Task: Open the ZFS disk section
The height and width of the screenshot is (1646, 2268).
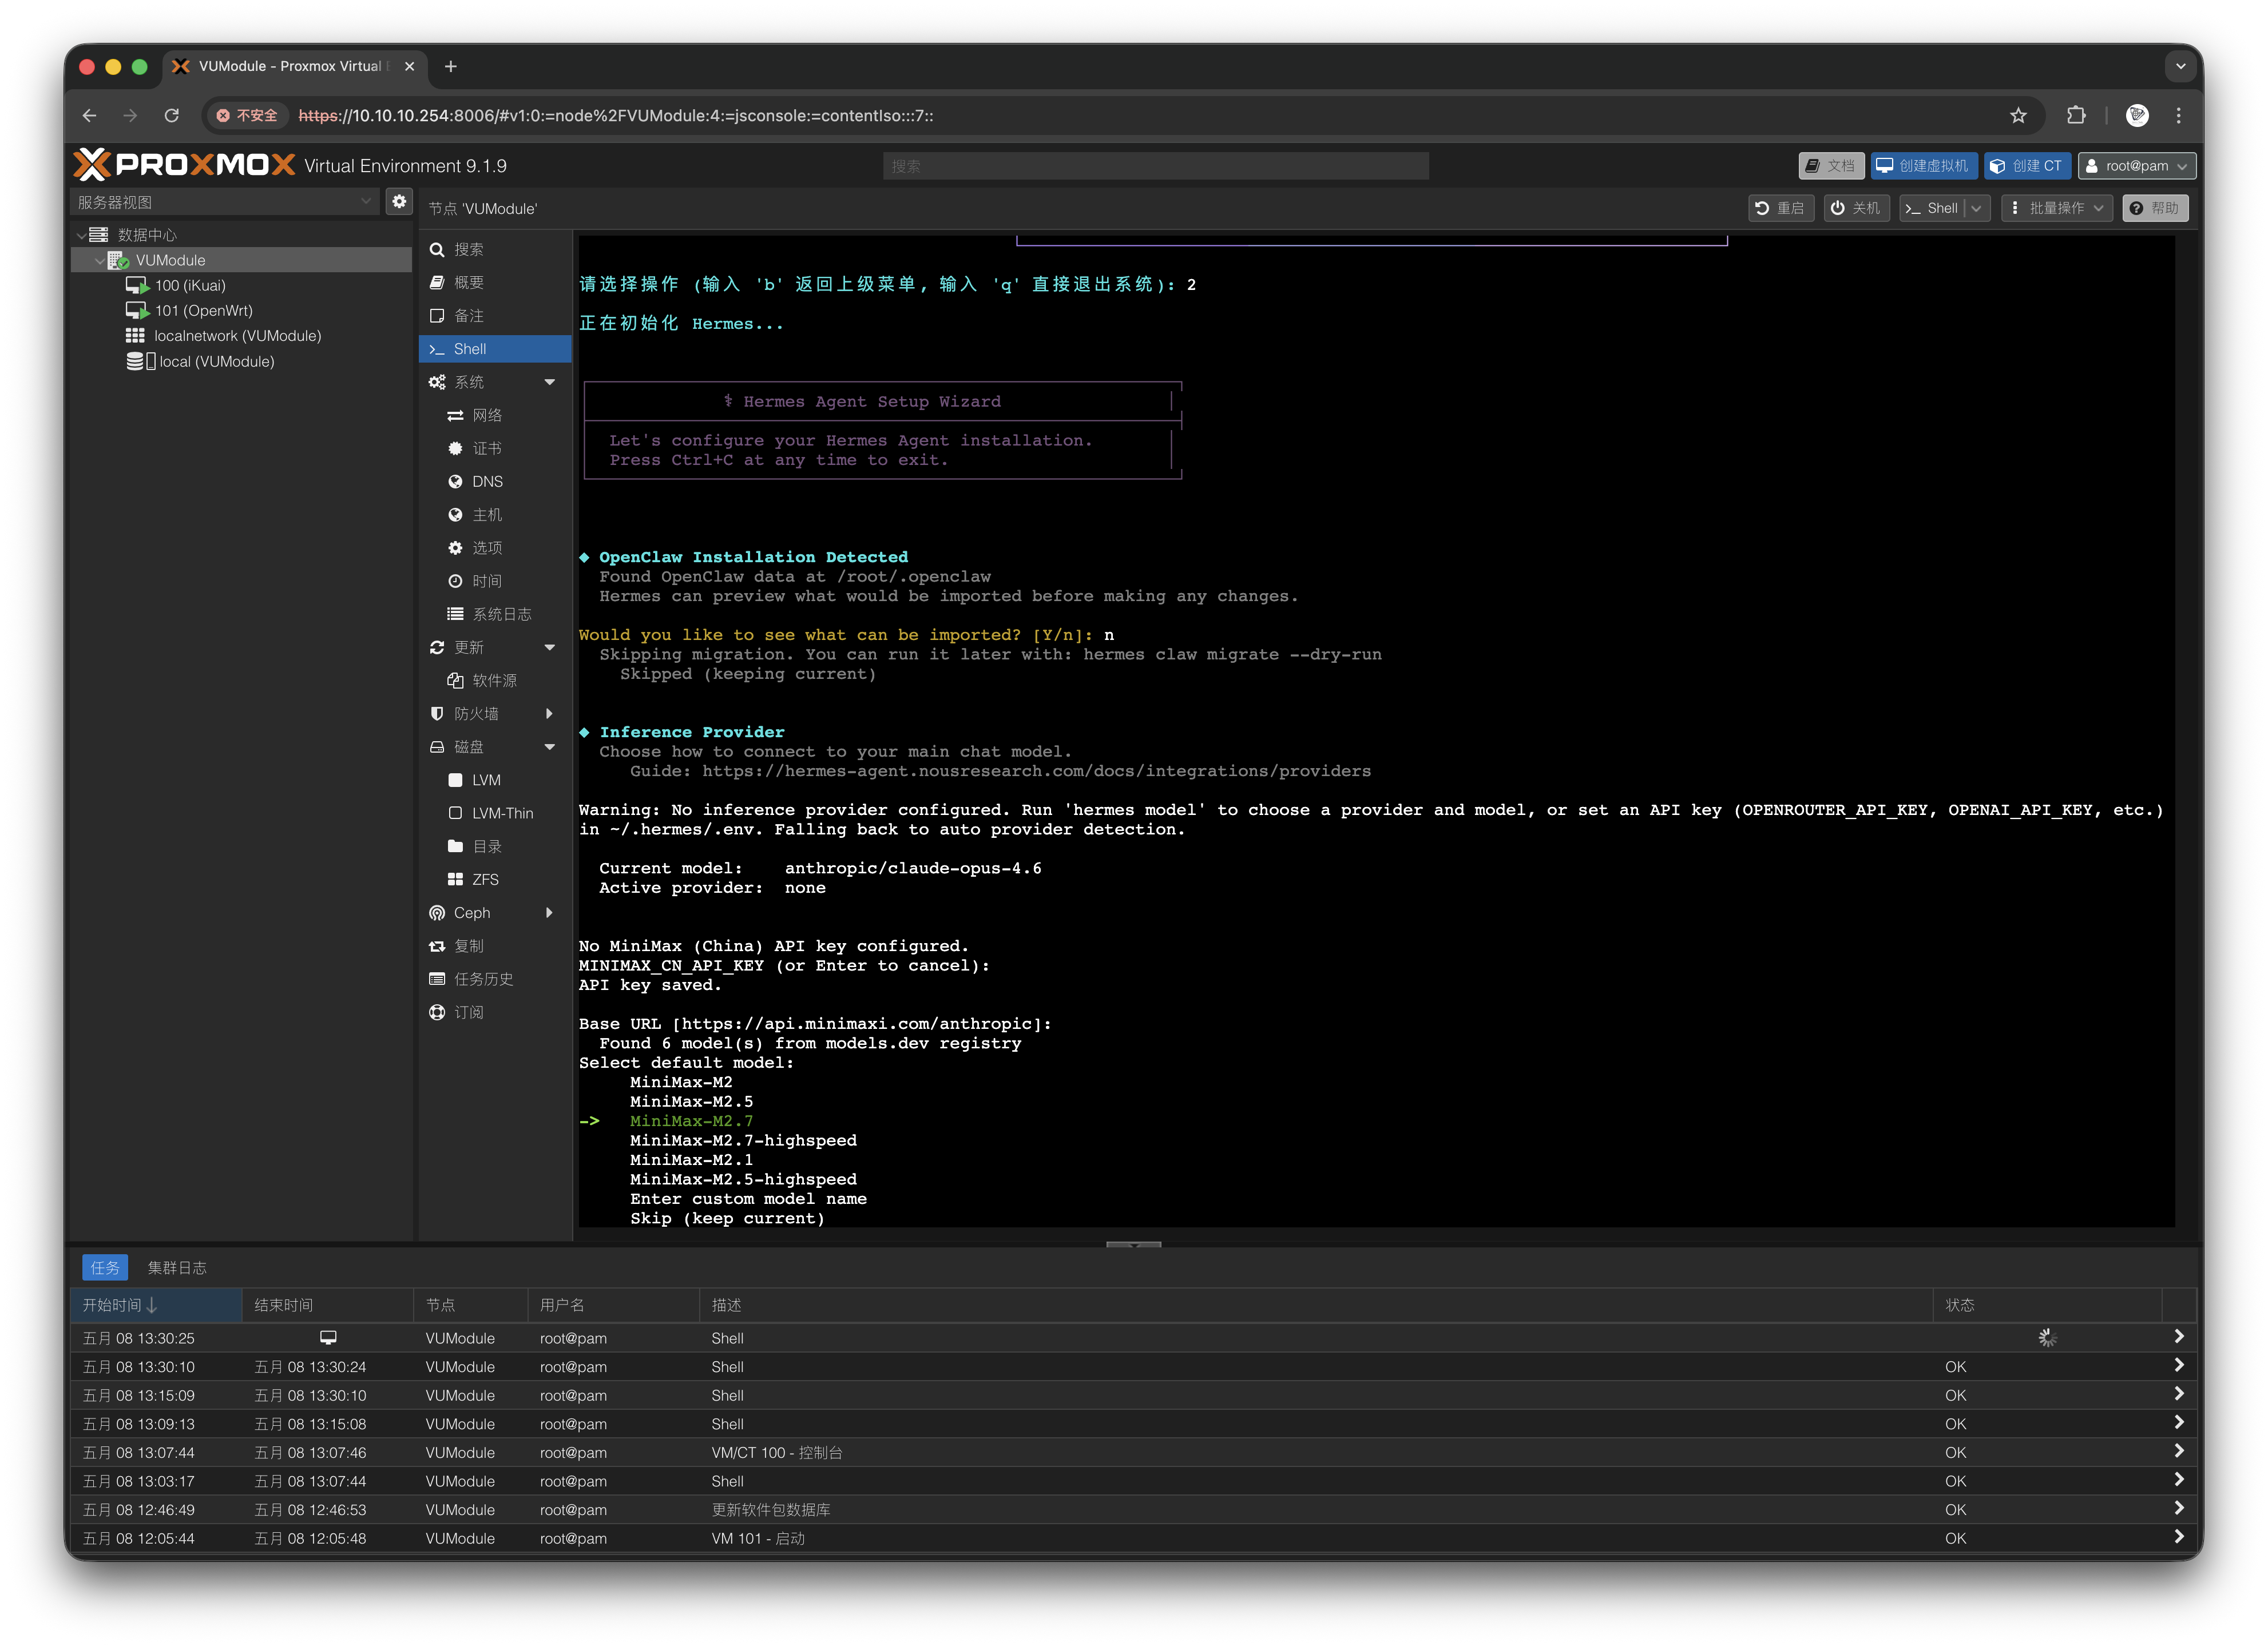Action: click(485, 880)
